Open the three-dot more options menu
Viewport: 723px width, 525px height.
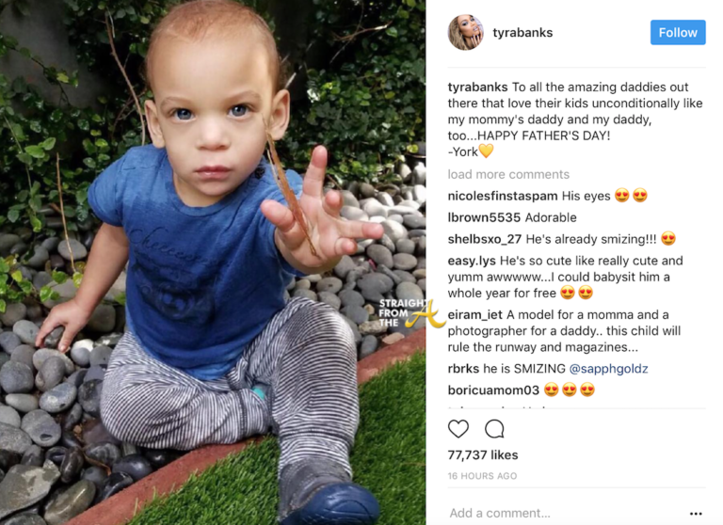[696, 514]
